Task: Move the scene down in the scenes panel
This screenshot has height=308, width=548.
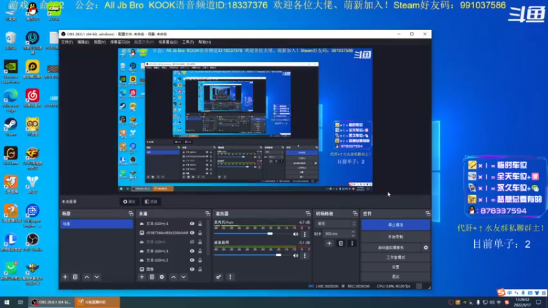Action: click(97, 277)
